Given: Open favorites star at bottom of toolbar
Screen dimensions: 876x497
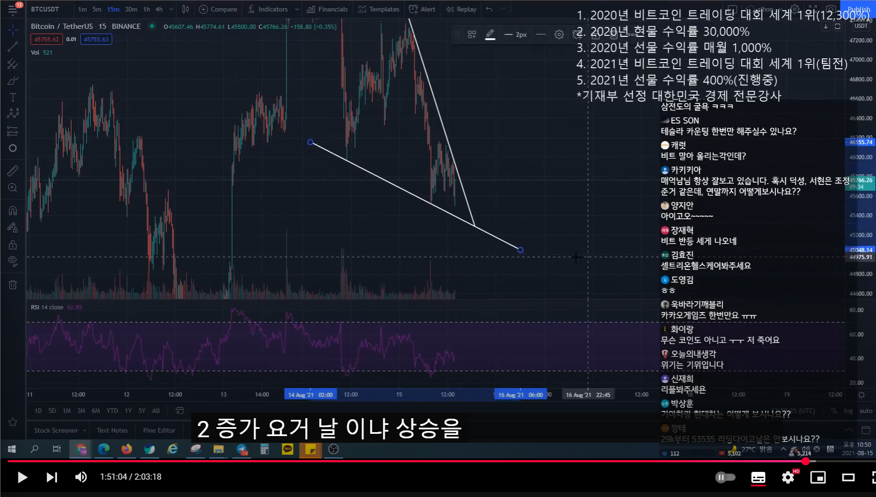Looking at the screenshot, I should (13, 422).
